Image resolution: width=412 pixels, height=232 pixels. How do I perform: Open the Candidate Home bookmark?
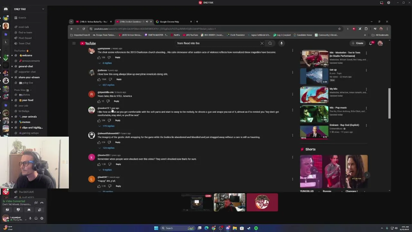coord(303,35)
